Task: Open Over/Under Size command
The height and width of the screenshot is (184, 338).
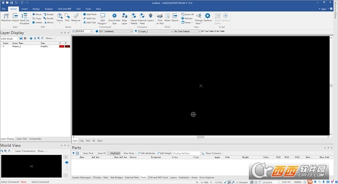Action: coord(114,19)
